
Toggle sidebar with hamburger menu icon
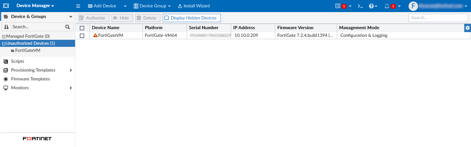[78, 6]
